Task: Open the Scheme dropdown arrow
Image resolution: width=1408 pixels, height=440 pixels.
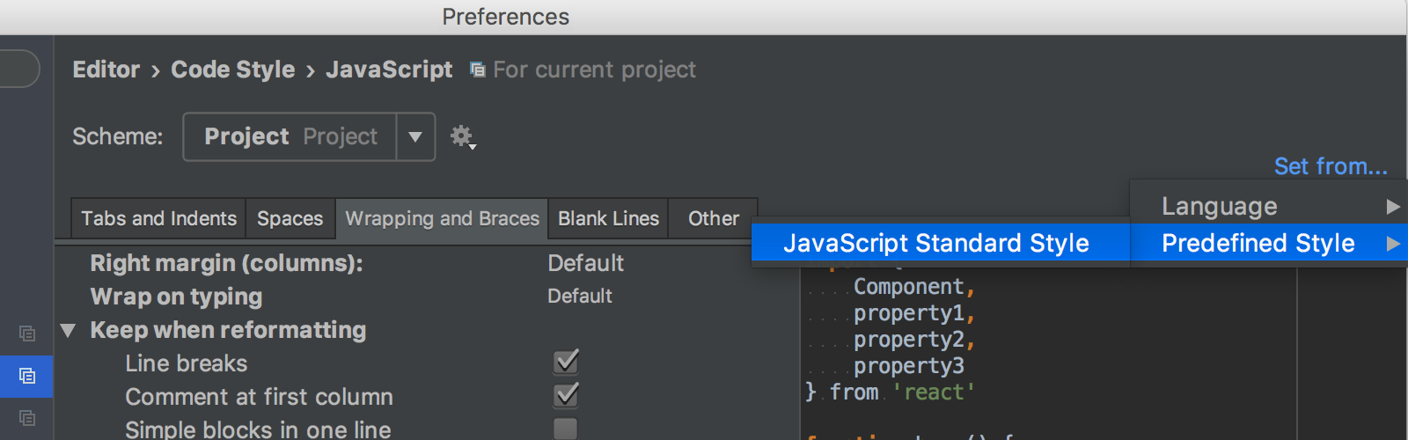Action: (x=415, y=136)
